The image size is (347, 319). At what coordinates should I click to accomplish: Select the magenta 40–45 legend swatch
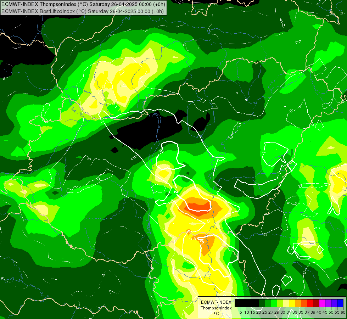coord(322,303)
